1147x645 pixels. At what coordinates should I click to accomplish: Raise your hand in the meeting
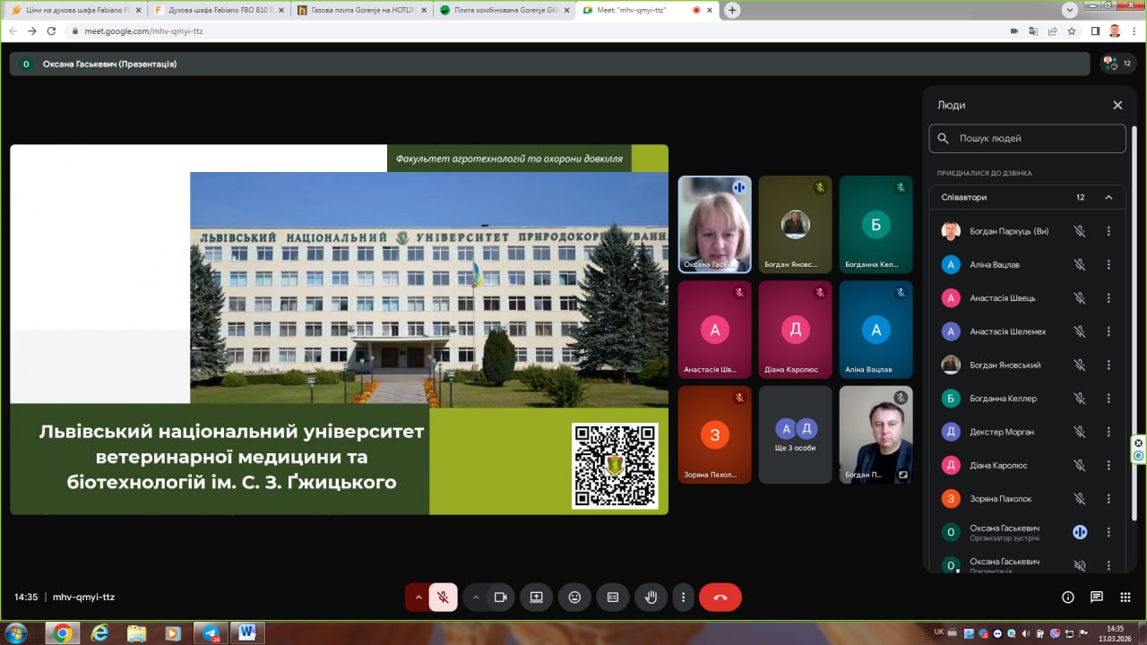point(651,598)
